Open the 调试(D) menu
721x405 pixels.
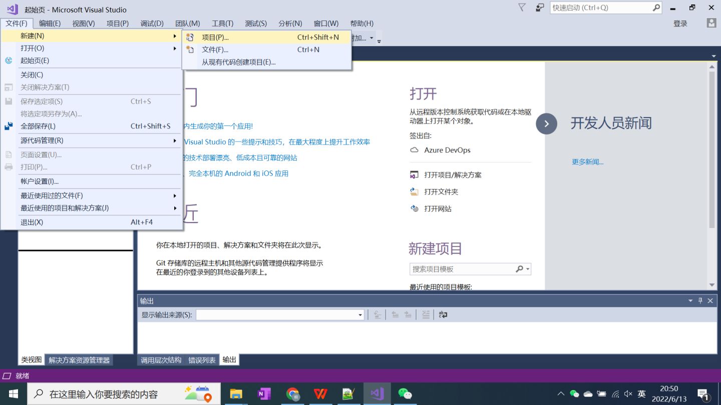point(152,23)
